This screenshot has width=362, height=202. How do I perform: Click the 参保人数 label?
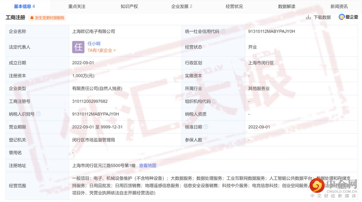[193, 140]
